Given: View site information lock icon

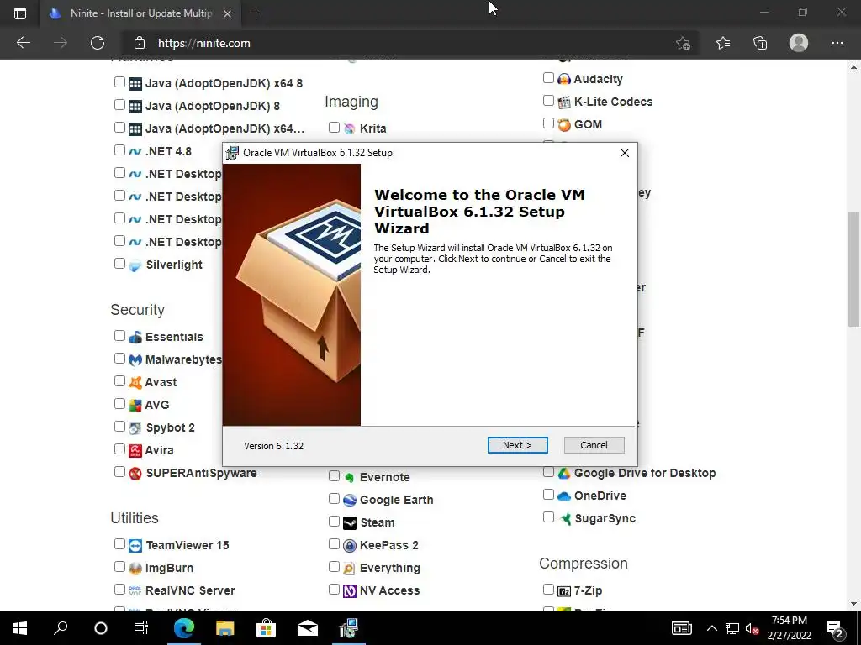Looking at the screenshot, I should point(140,43).
